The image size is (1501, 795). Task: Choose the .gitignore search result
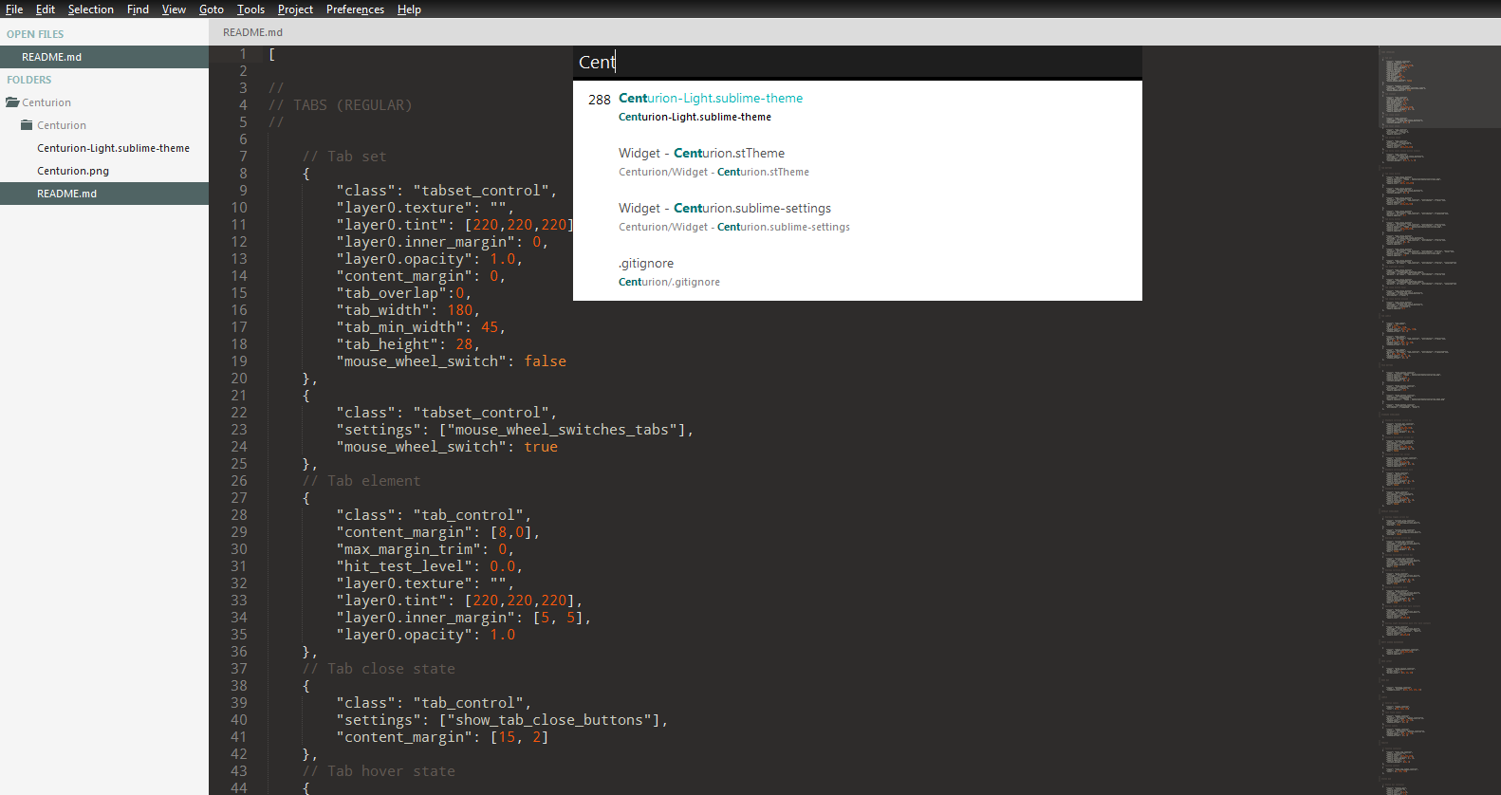858,272
